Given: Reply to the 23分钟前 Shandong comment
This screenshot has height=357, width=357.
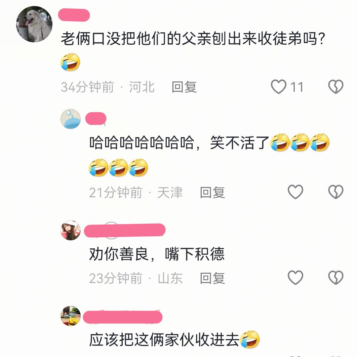Looking at the screenshot, I should pos(212,278).
